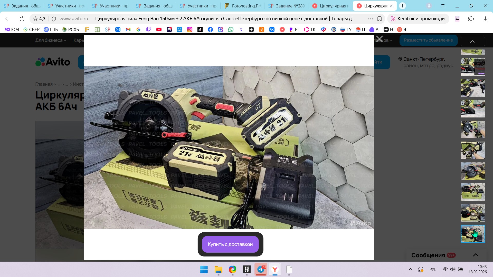Screen dimensions: 493x277
Task: Open the YouTube bookmark icon
Action: coord(159,29)
